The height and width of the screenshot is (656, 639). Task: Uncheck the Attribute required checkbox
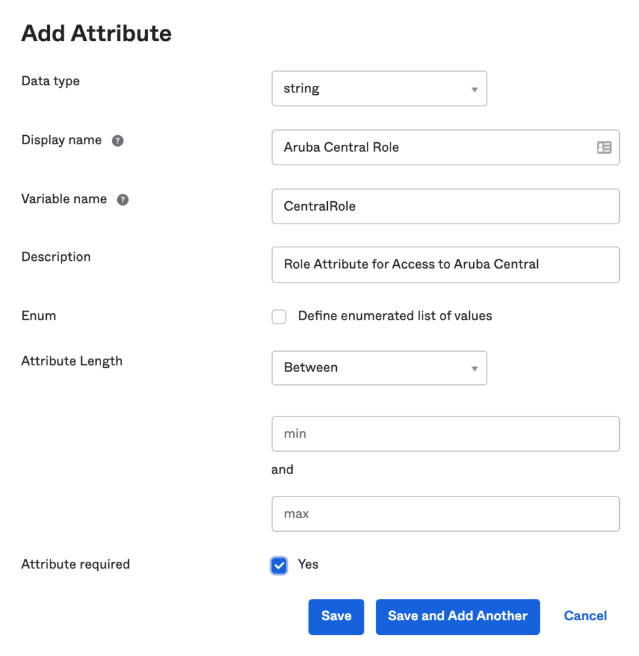pos(279,565)
